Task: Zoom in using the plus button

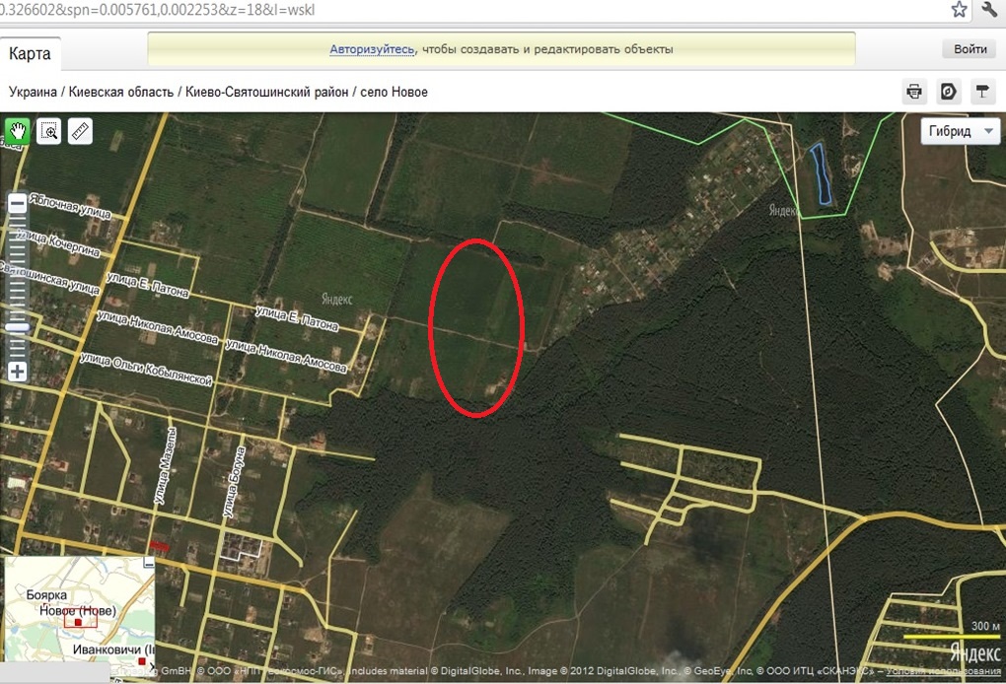Action: (18, 372)
